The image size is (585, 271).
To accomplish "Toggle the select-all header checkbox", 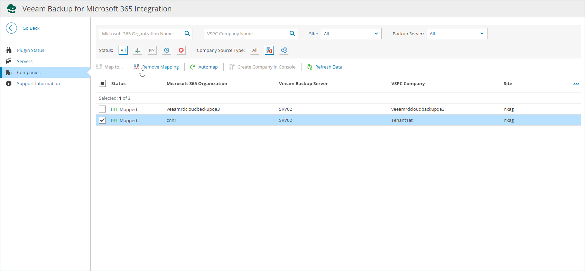I will 102,83.
